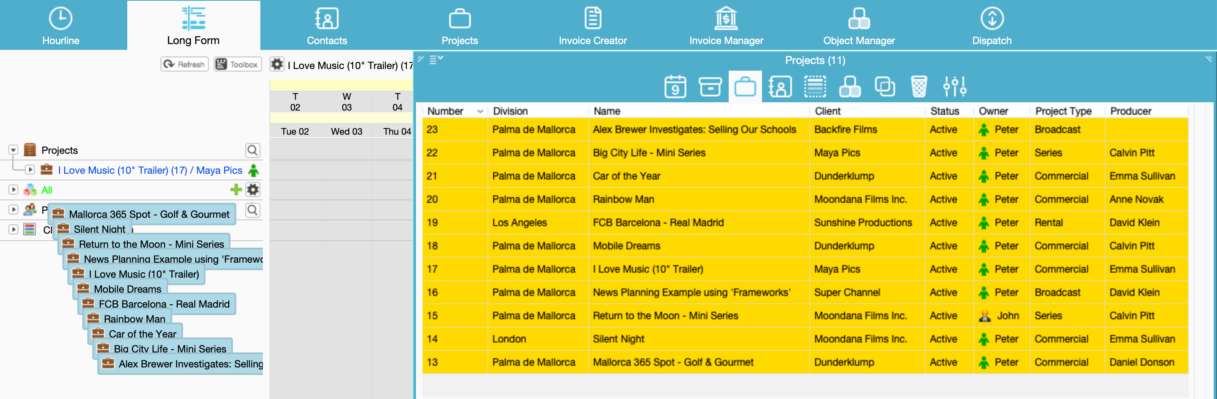Viewport: 1217px width, 399px height.
Task: Click the copy documents icon in panel toolbar
Action: pyautogui.click(x=884, y=86)
